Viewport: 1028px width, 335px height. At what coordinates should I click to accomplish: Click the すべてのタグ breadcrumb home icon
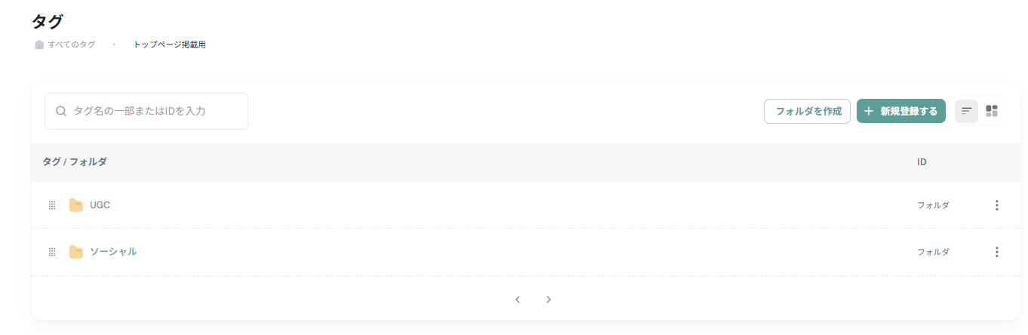click(x=39, y=45)
